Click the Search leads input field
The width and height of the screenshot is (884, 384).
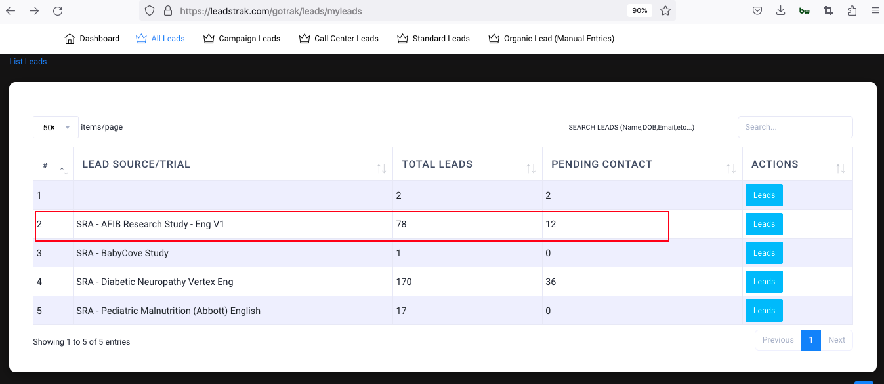[x=795, y=127]
